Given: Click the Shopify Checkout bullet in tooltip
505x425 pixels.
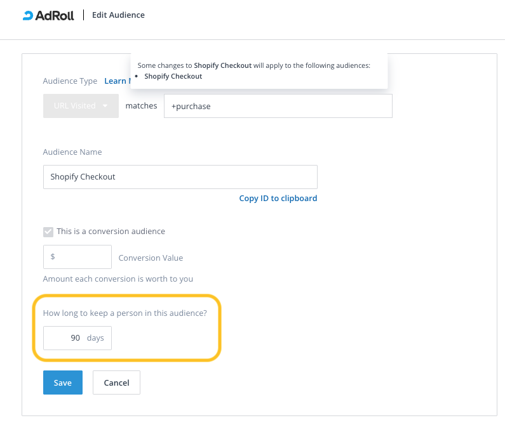Looking at the screenshot, I should 173,76.
